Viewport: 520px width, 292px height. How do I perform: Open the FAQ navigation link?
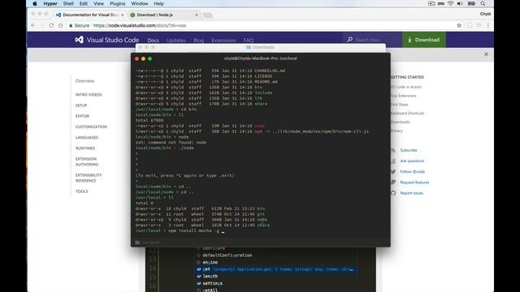[249, 41]
